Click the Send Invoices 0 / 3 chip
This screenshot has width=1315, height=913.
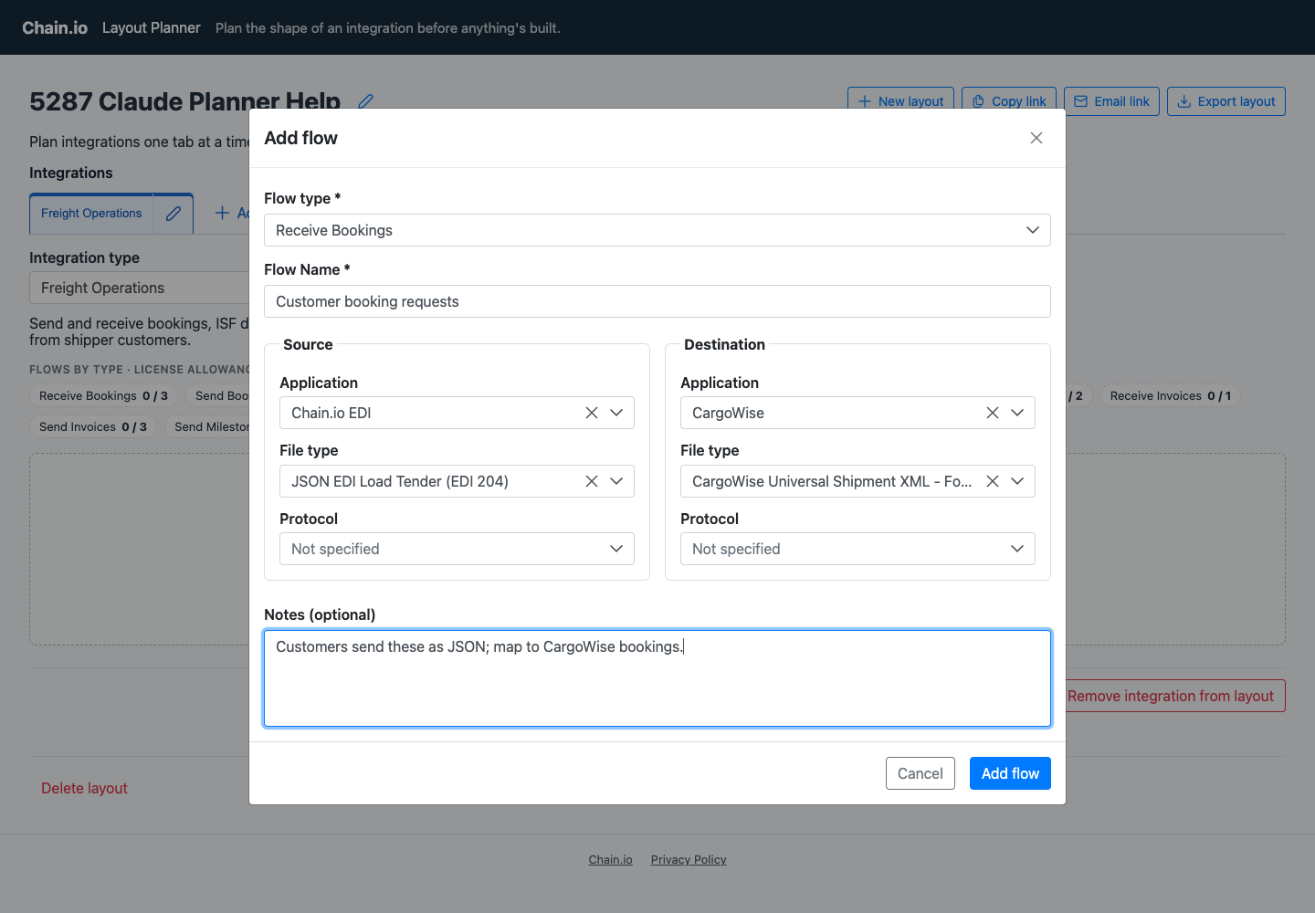pos(93,426)
